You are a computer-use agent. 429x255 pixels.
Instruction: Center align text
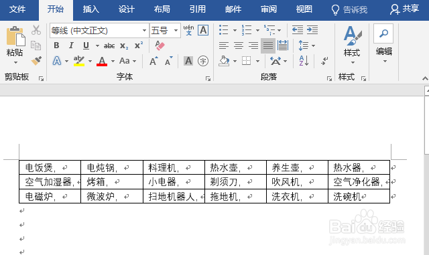click(x=239, y=46)
